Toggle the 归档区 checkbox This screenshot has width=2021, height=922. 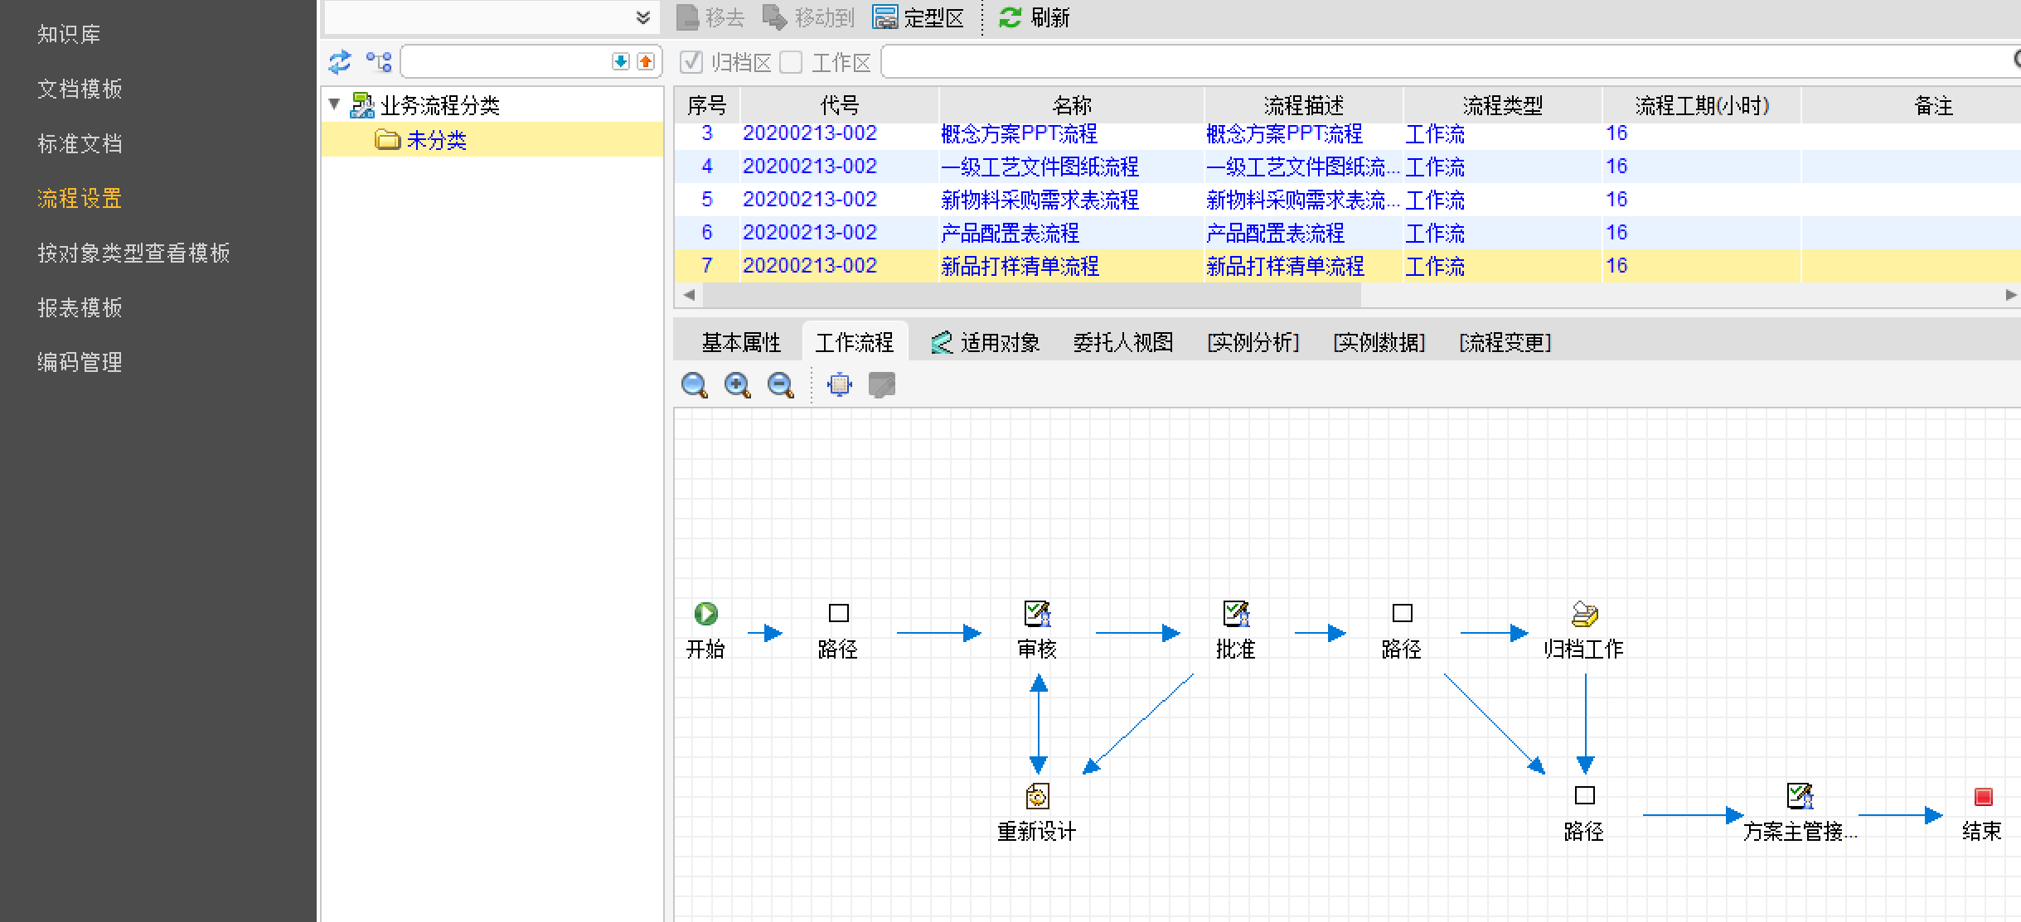(691, 62)
